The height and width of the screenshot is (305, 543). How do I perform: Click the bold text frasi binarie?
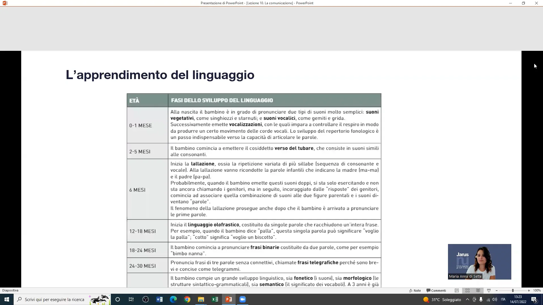265,247
